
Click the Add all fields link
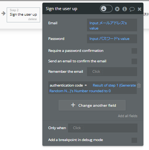click(x=128, y=116)
